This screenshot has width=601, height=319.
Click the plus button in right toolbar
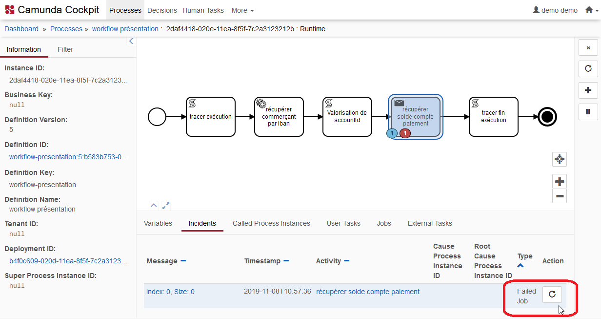pos(588,90)
